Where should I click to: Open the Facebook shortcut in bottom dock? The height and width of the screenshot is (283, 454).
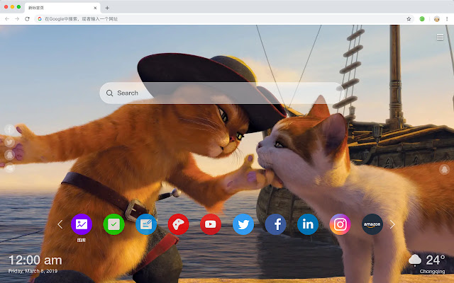point(275,224)
